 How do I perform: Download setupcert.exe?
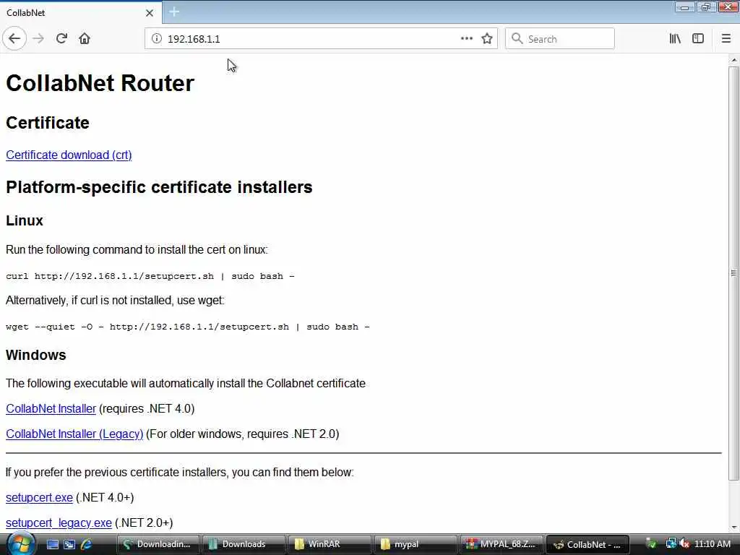[40, 498]
